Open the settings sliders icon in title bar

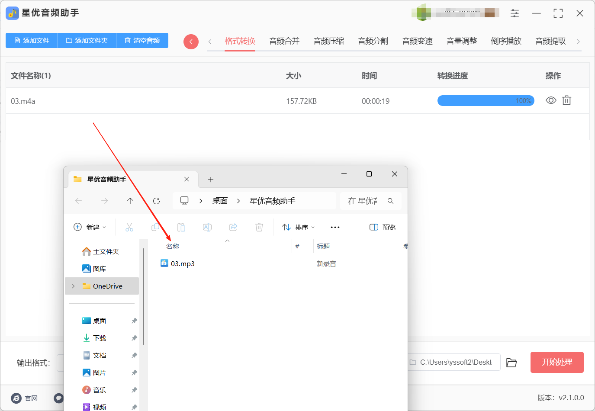[x=515, y=13]
